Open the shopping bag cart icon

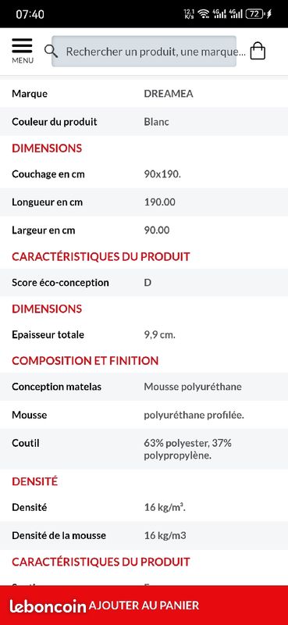(x=258, y=51)
